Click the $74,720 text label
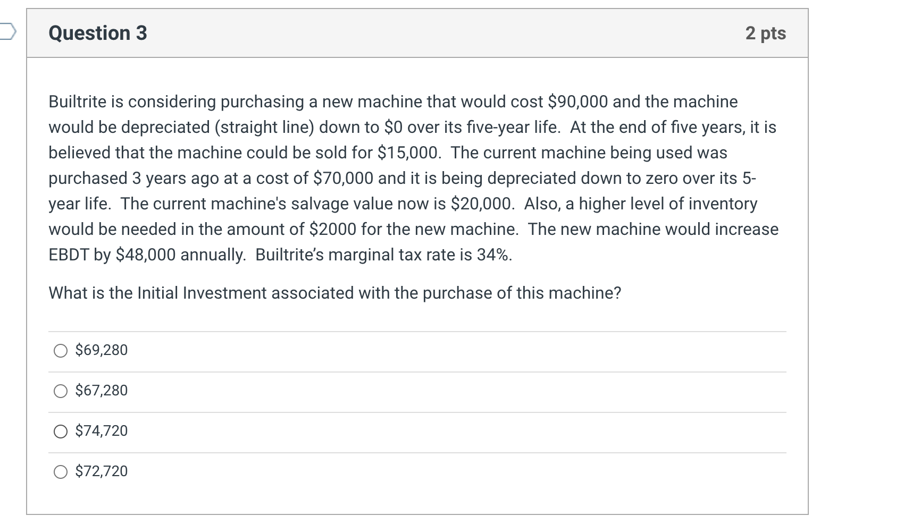The width and height of the screenshot is (904, 524). [x=101, y=432]
